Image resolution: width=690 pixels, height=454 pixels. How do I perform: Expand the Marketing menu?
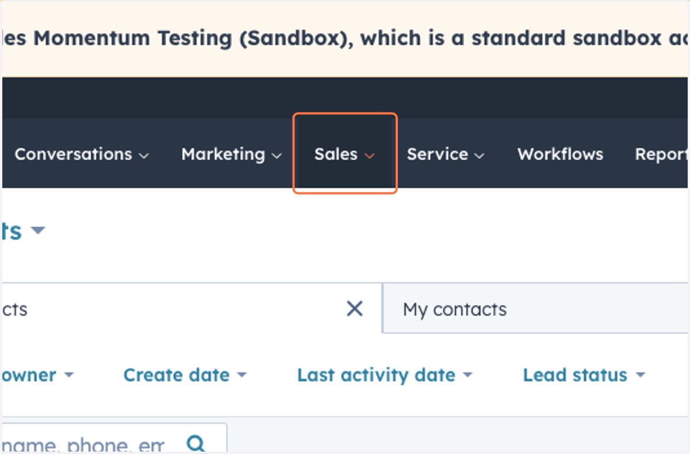point(231,154)
